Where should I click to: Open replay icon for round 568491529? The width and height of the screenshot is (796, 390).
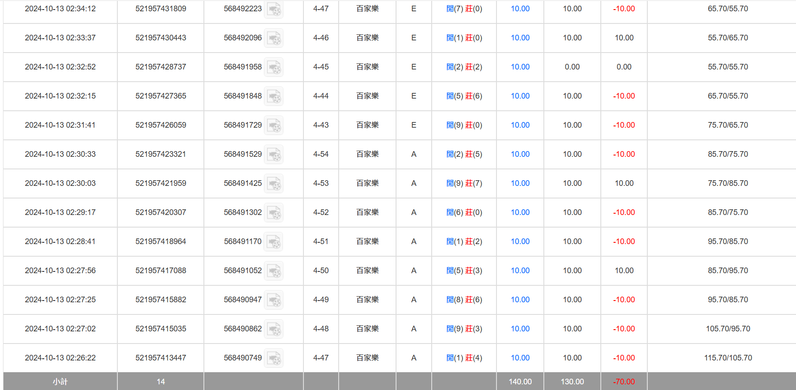[x=274, y=155]
